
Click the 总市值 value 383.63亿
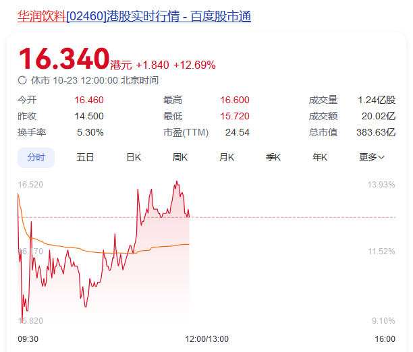coord(376,132)
